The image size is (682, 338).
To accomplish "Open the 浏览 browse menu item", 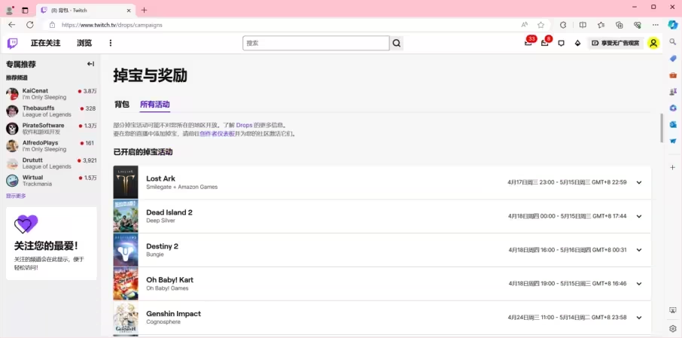I will click(84, 43).
